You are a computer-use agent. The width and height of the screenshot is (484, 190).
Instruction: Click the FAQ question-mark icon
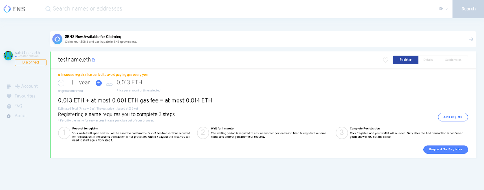9,106
